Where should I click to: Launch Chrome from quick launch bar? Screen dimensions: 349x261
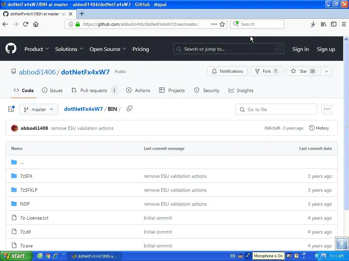(48, 256)
